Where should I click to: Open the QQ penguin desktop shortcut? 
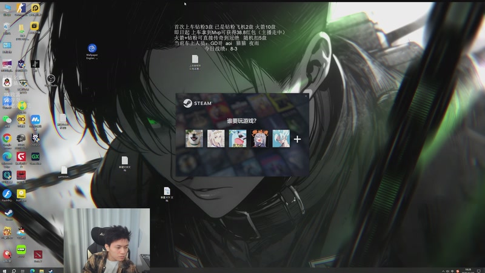tap(7, 84)
